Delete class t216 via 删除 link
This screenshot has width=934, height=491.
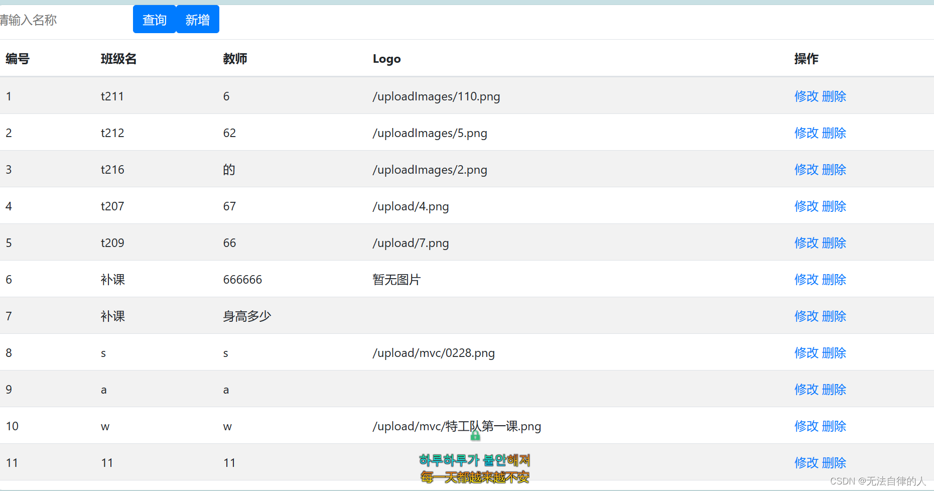[834, 169]
